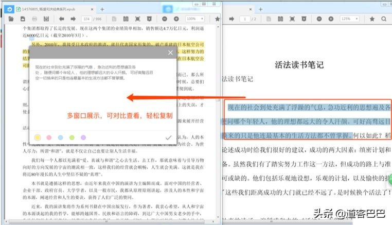Zoom out in right window
The image size is (392, 225).
(x=319, y=19)
